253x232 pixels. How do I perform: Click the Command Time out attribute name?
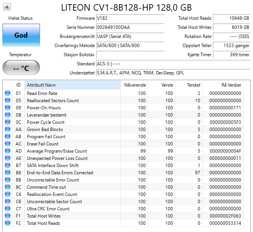pos(46,187)
